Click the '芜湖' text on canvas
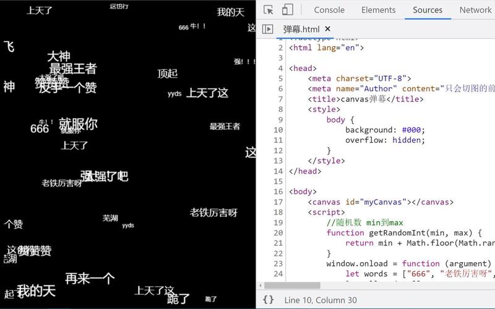 click(x=110, y=218)
